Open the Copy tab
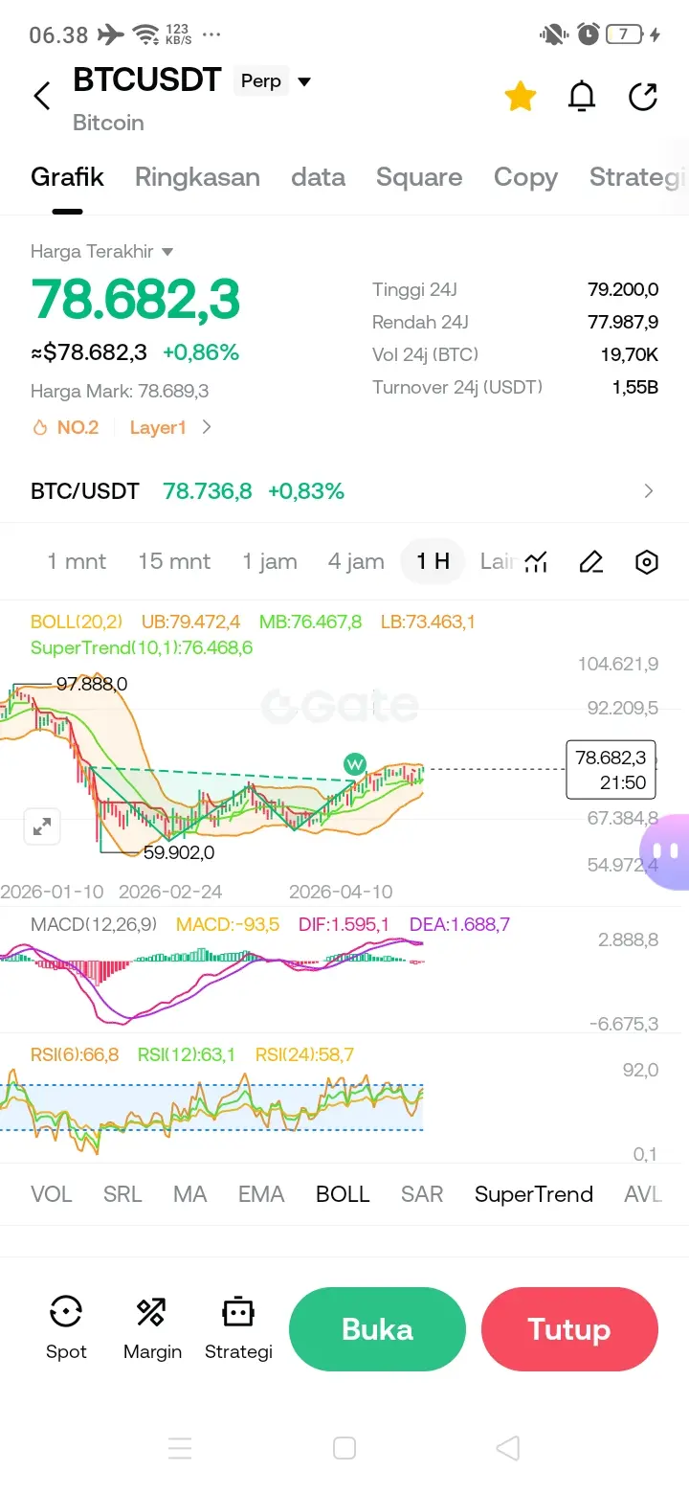Screen dimensions: 689x1494 coord(525,177)
